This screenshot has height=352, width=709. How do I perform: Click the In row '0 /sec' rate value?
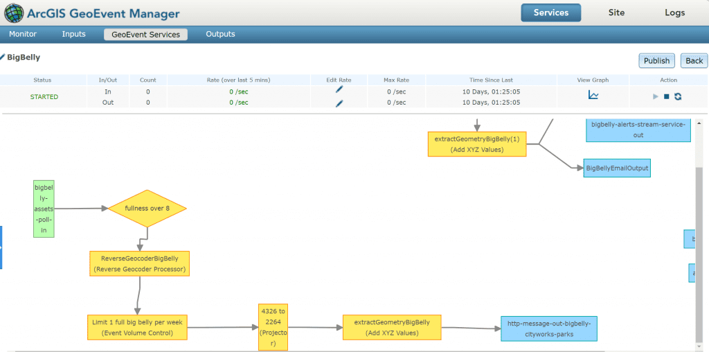pos(239,91)
